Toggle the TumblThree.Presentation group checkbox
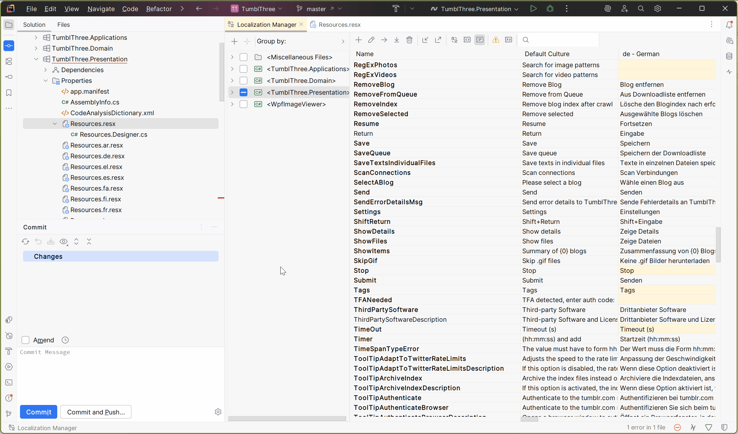Screen dimensions: 738x434 click(244, 92)
